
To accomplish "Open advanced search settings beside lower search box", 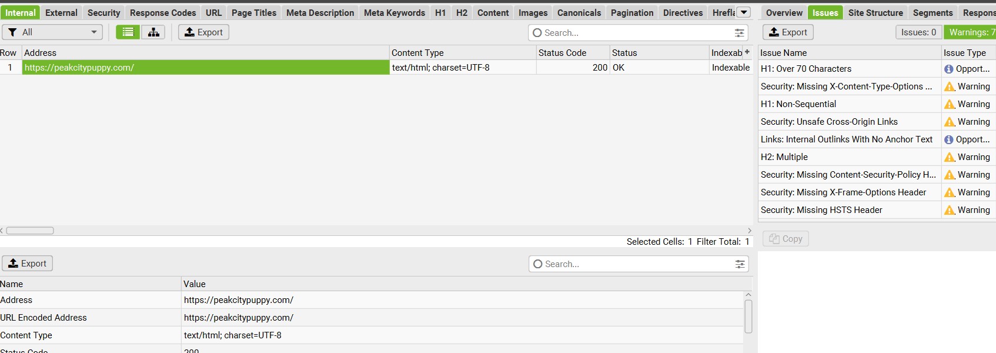I will pyautogui.click(x=739, y=264).
